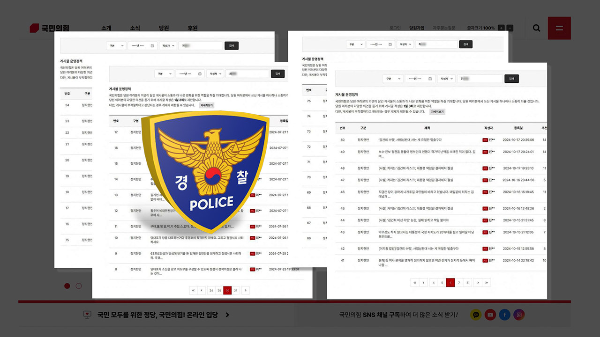
Task: Open the search with the magnifier icon
Action: (x=536, y=28)
